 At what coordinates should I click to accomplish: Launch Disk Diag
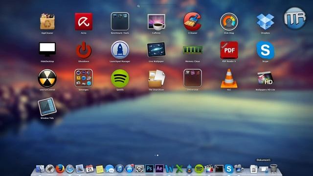229,22
